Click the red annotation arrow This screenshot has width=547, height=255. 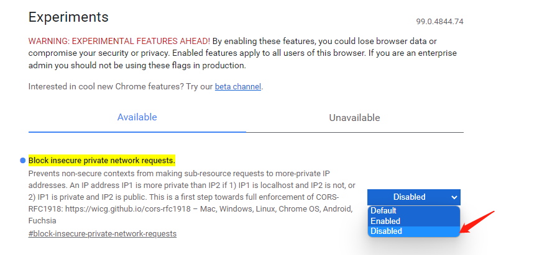477,222
